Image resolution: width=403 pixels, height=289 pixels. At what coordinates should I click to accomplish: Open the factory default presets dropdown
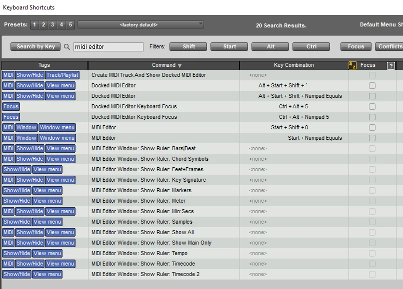click(140, 25)
